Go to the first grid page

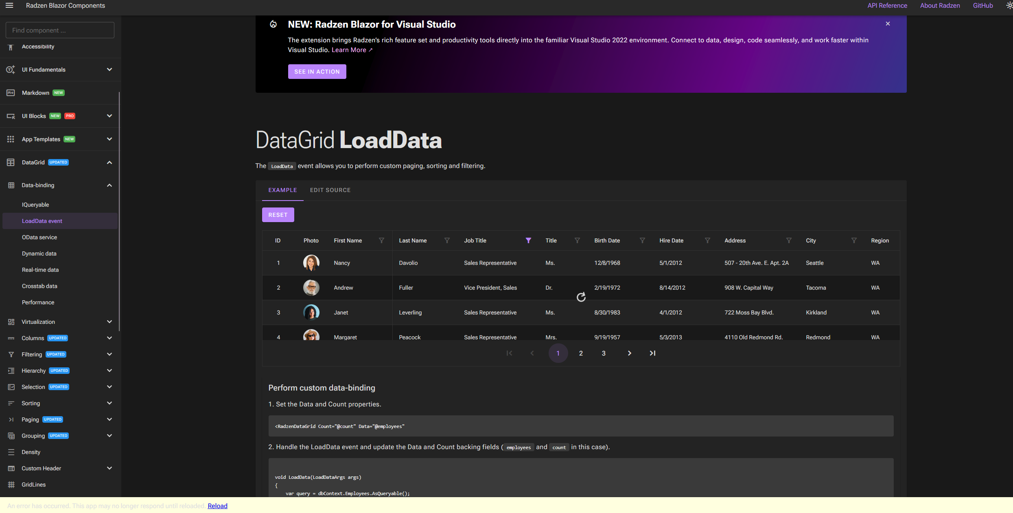click(509, 353)
